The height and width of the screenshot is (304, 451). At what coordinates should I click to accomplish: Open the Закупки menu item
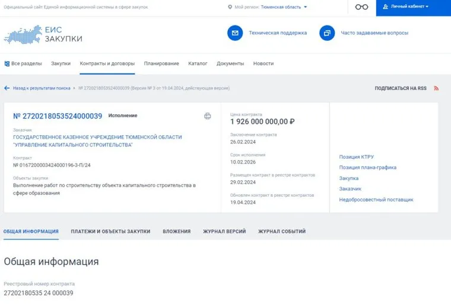pyautogui.click(x=61, y=63)
